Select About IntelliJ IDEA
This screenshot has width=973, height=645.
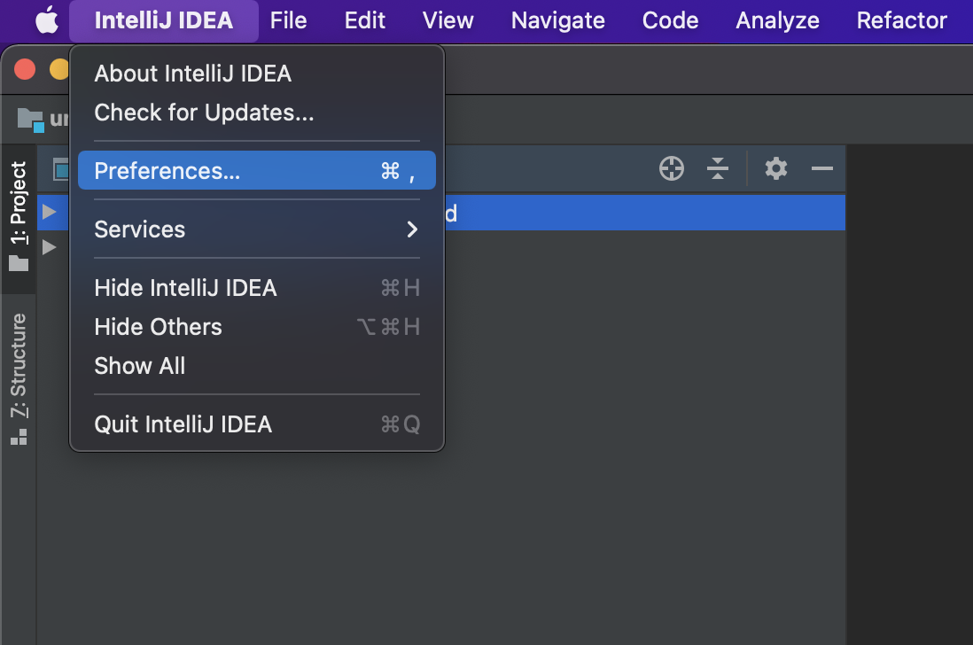click(257, 74)
